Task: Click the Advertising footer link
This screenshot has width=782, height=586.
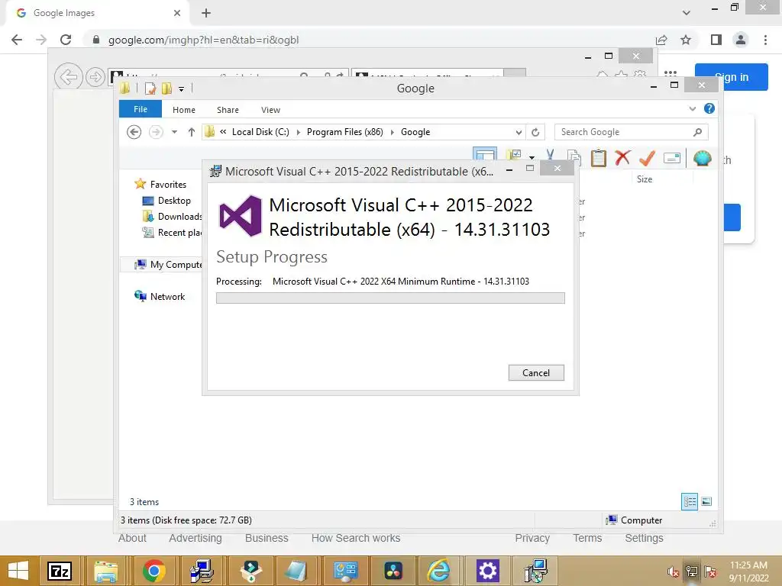Action: pos(195,538)
